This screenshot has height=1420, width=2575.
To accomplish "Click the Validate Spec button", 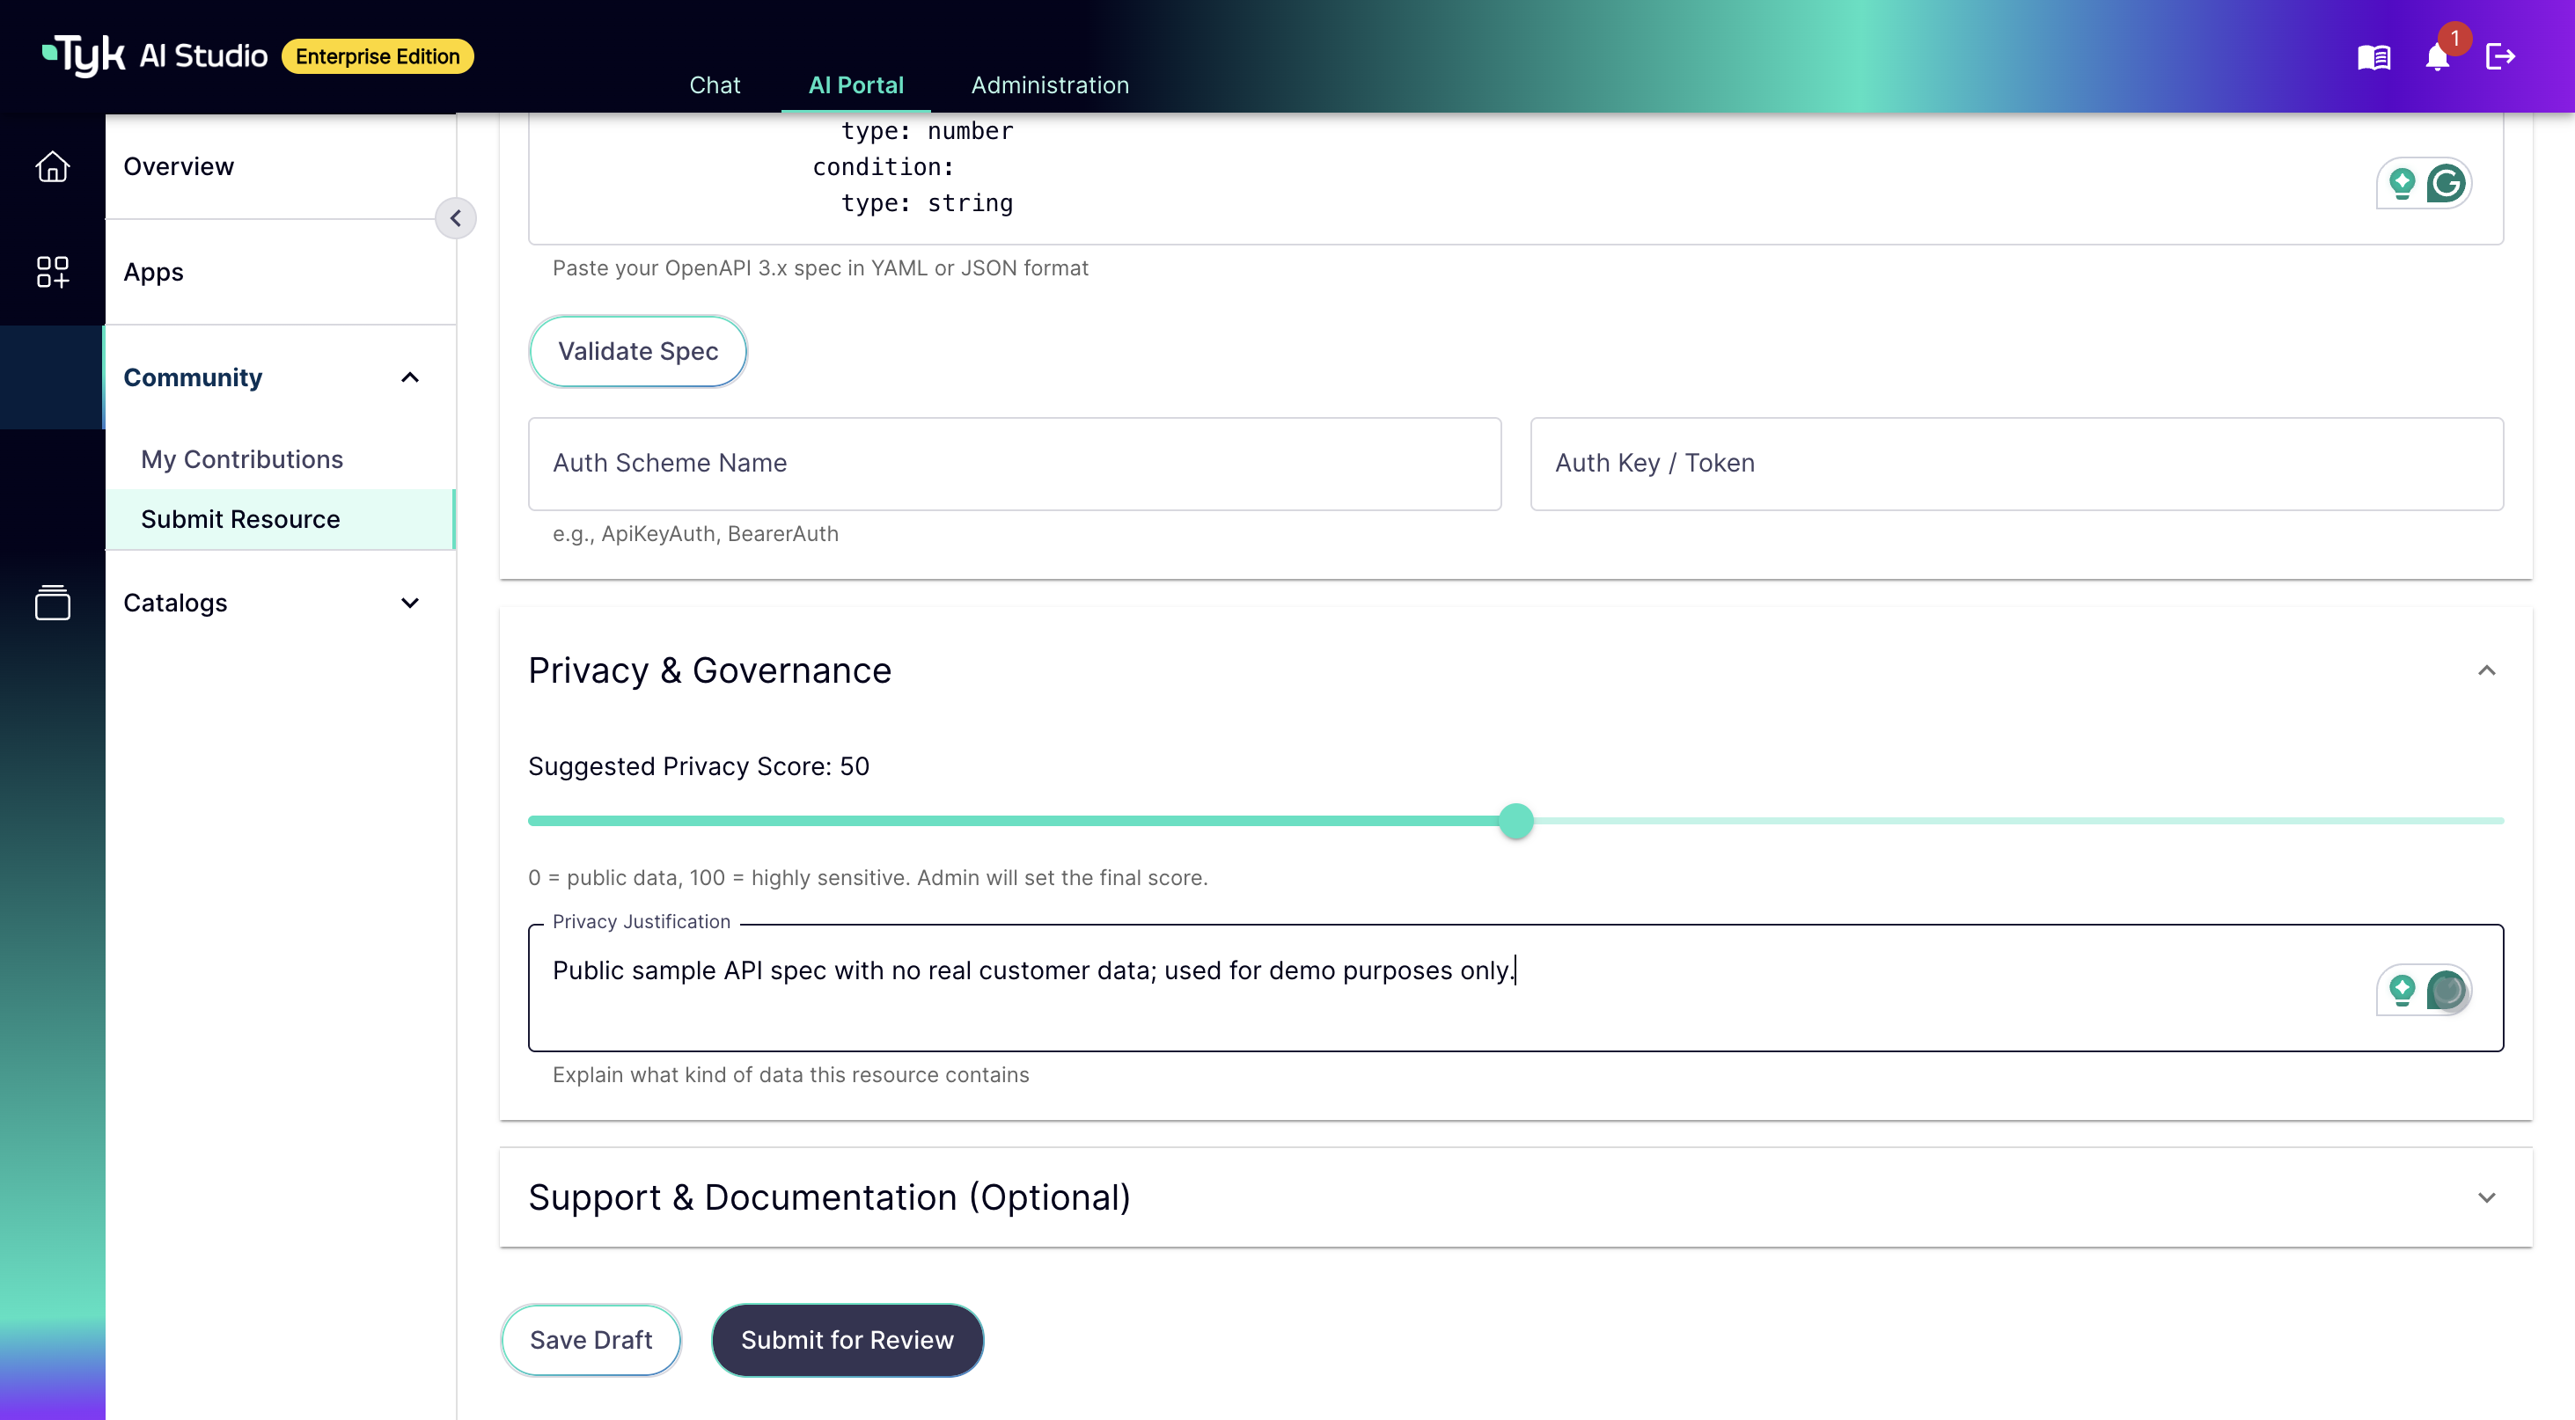I will pos(638,352).
